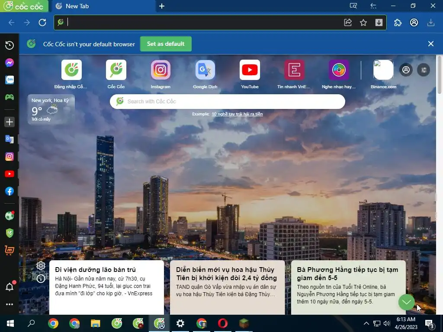
Task: Open the Google Dịch shortcut tile
Action: click(x=205, y=74)
